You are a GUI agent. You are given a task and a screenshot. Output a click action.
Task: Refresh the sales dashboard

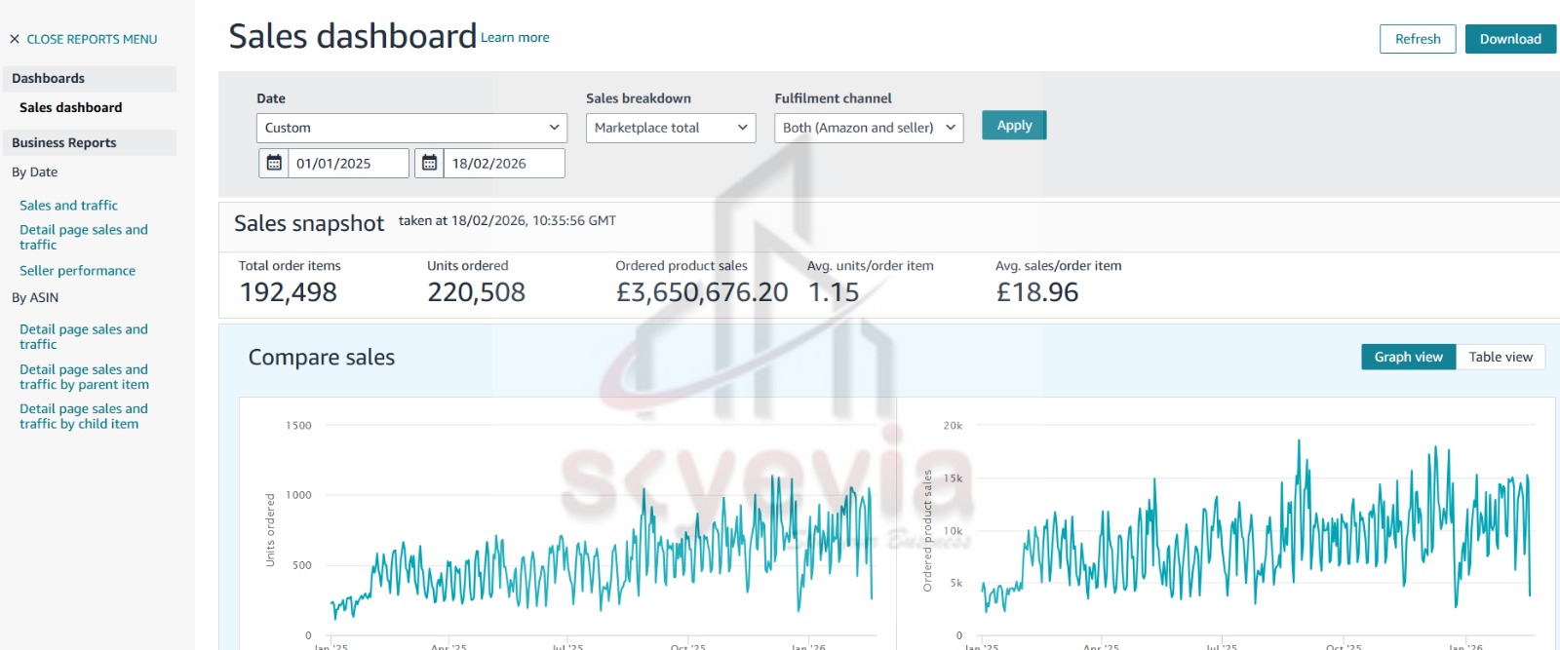1417,39
